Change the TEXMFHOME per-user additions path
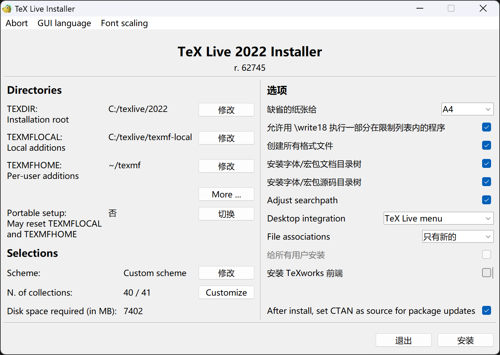This screenshot has width=500, height=355. pos(226,166)
